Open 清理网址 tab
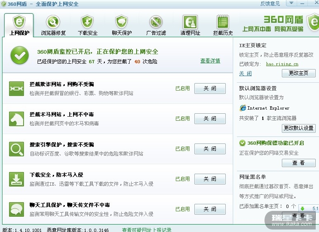319x232 pixels. [x=190, y=25]
